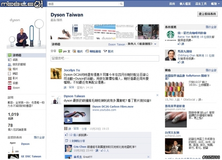Select the 影片 video share icon
222x160 pixels.
click(105, 51)
